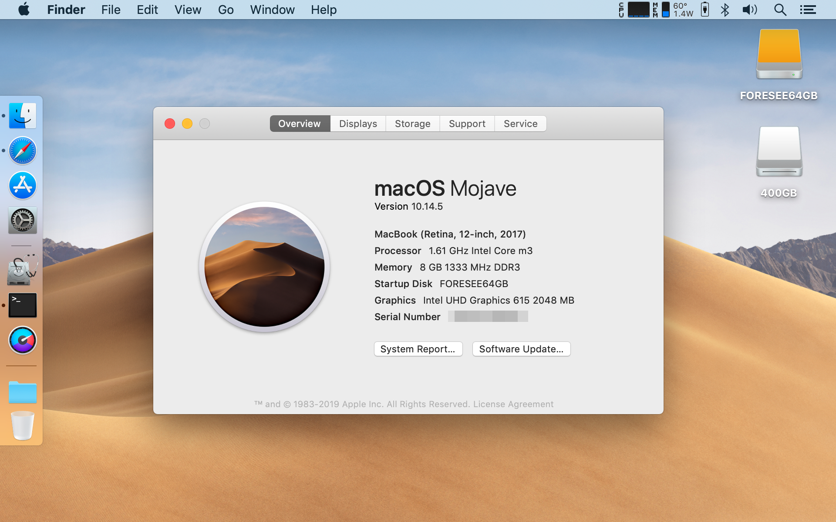Switch to the Overview tab
836x522 pixels.
300,124
